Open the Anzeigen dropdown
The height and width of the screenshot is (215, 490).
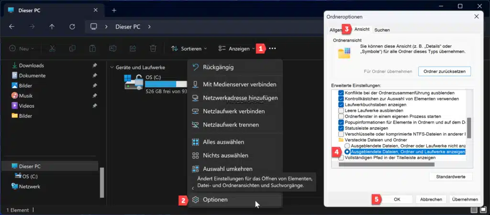[x=236, y=48]
